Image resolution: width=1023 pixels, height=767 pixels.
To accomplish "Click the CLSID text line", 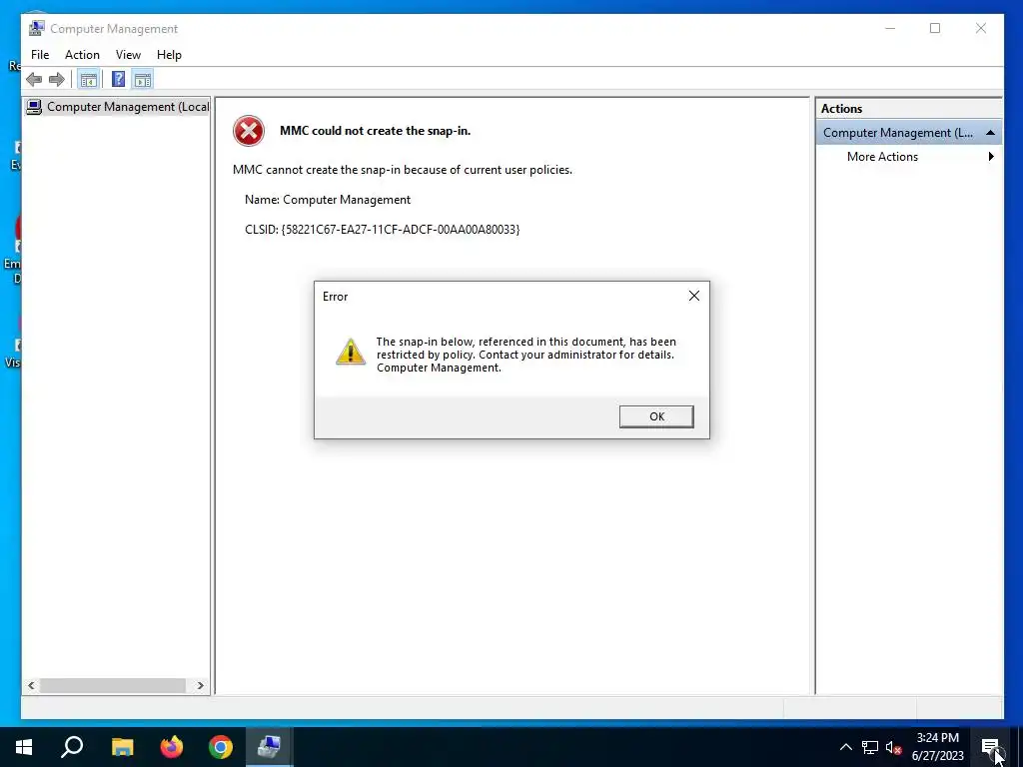I will (383, 229).
